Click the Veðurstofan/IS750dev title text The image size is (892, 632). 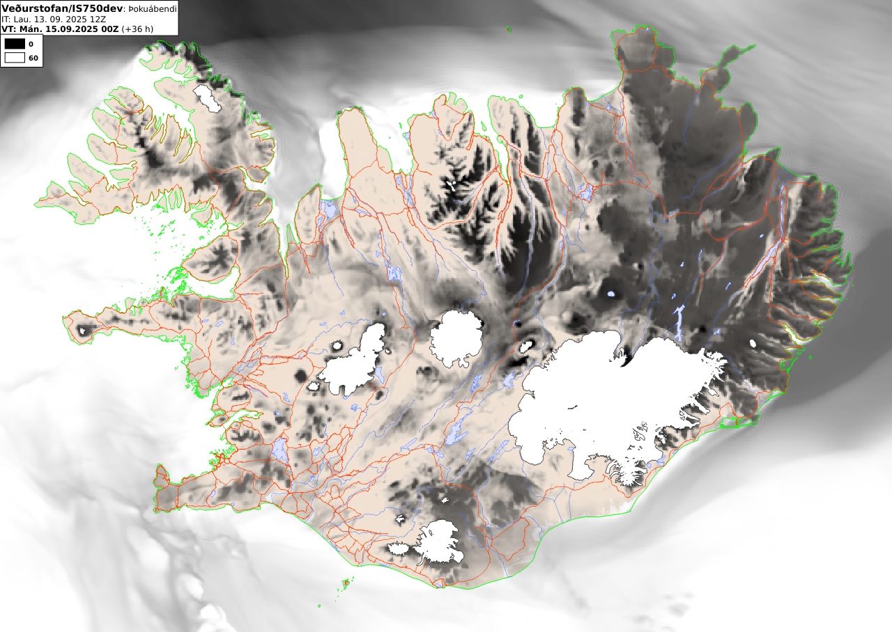pyautogui.click(x=63, y=8)
